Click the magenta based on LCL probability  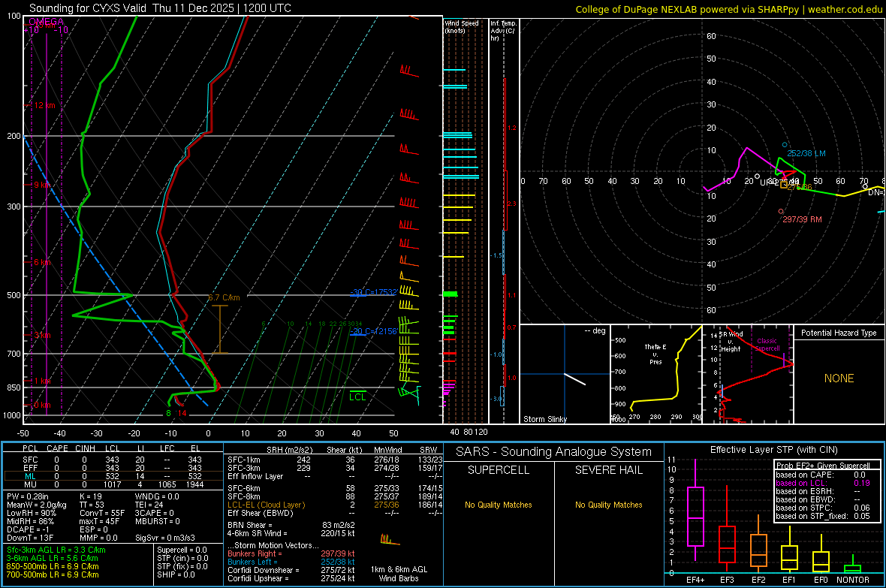(822, 483)
